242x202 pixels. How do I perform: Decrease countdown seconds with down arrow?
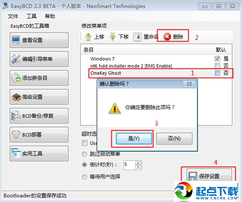point(138,167)
